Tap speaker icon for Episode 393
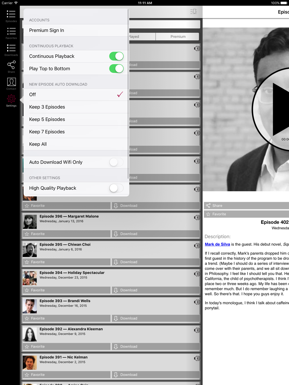 [197, 302]
